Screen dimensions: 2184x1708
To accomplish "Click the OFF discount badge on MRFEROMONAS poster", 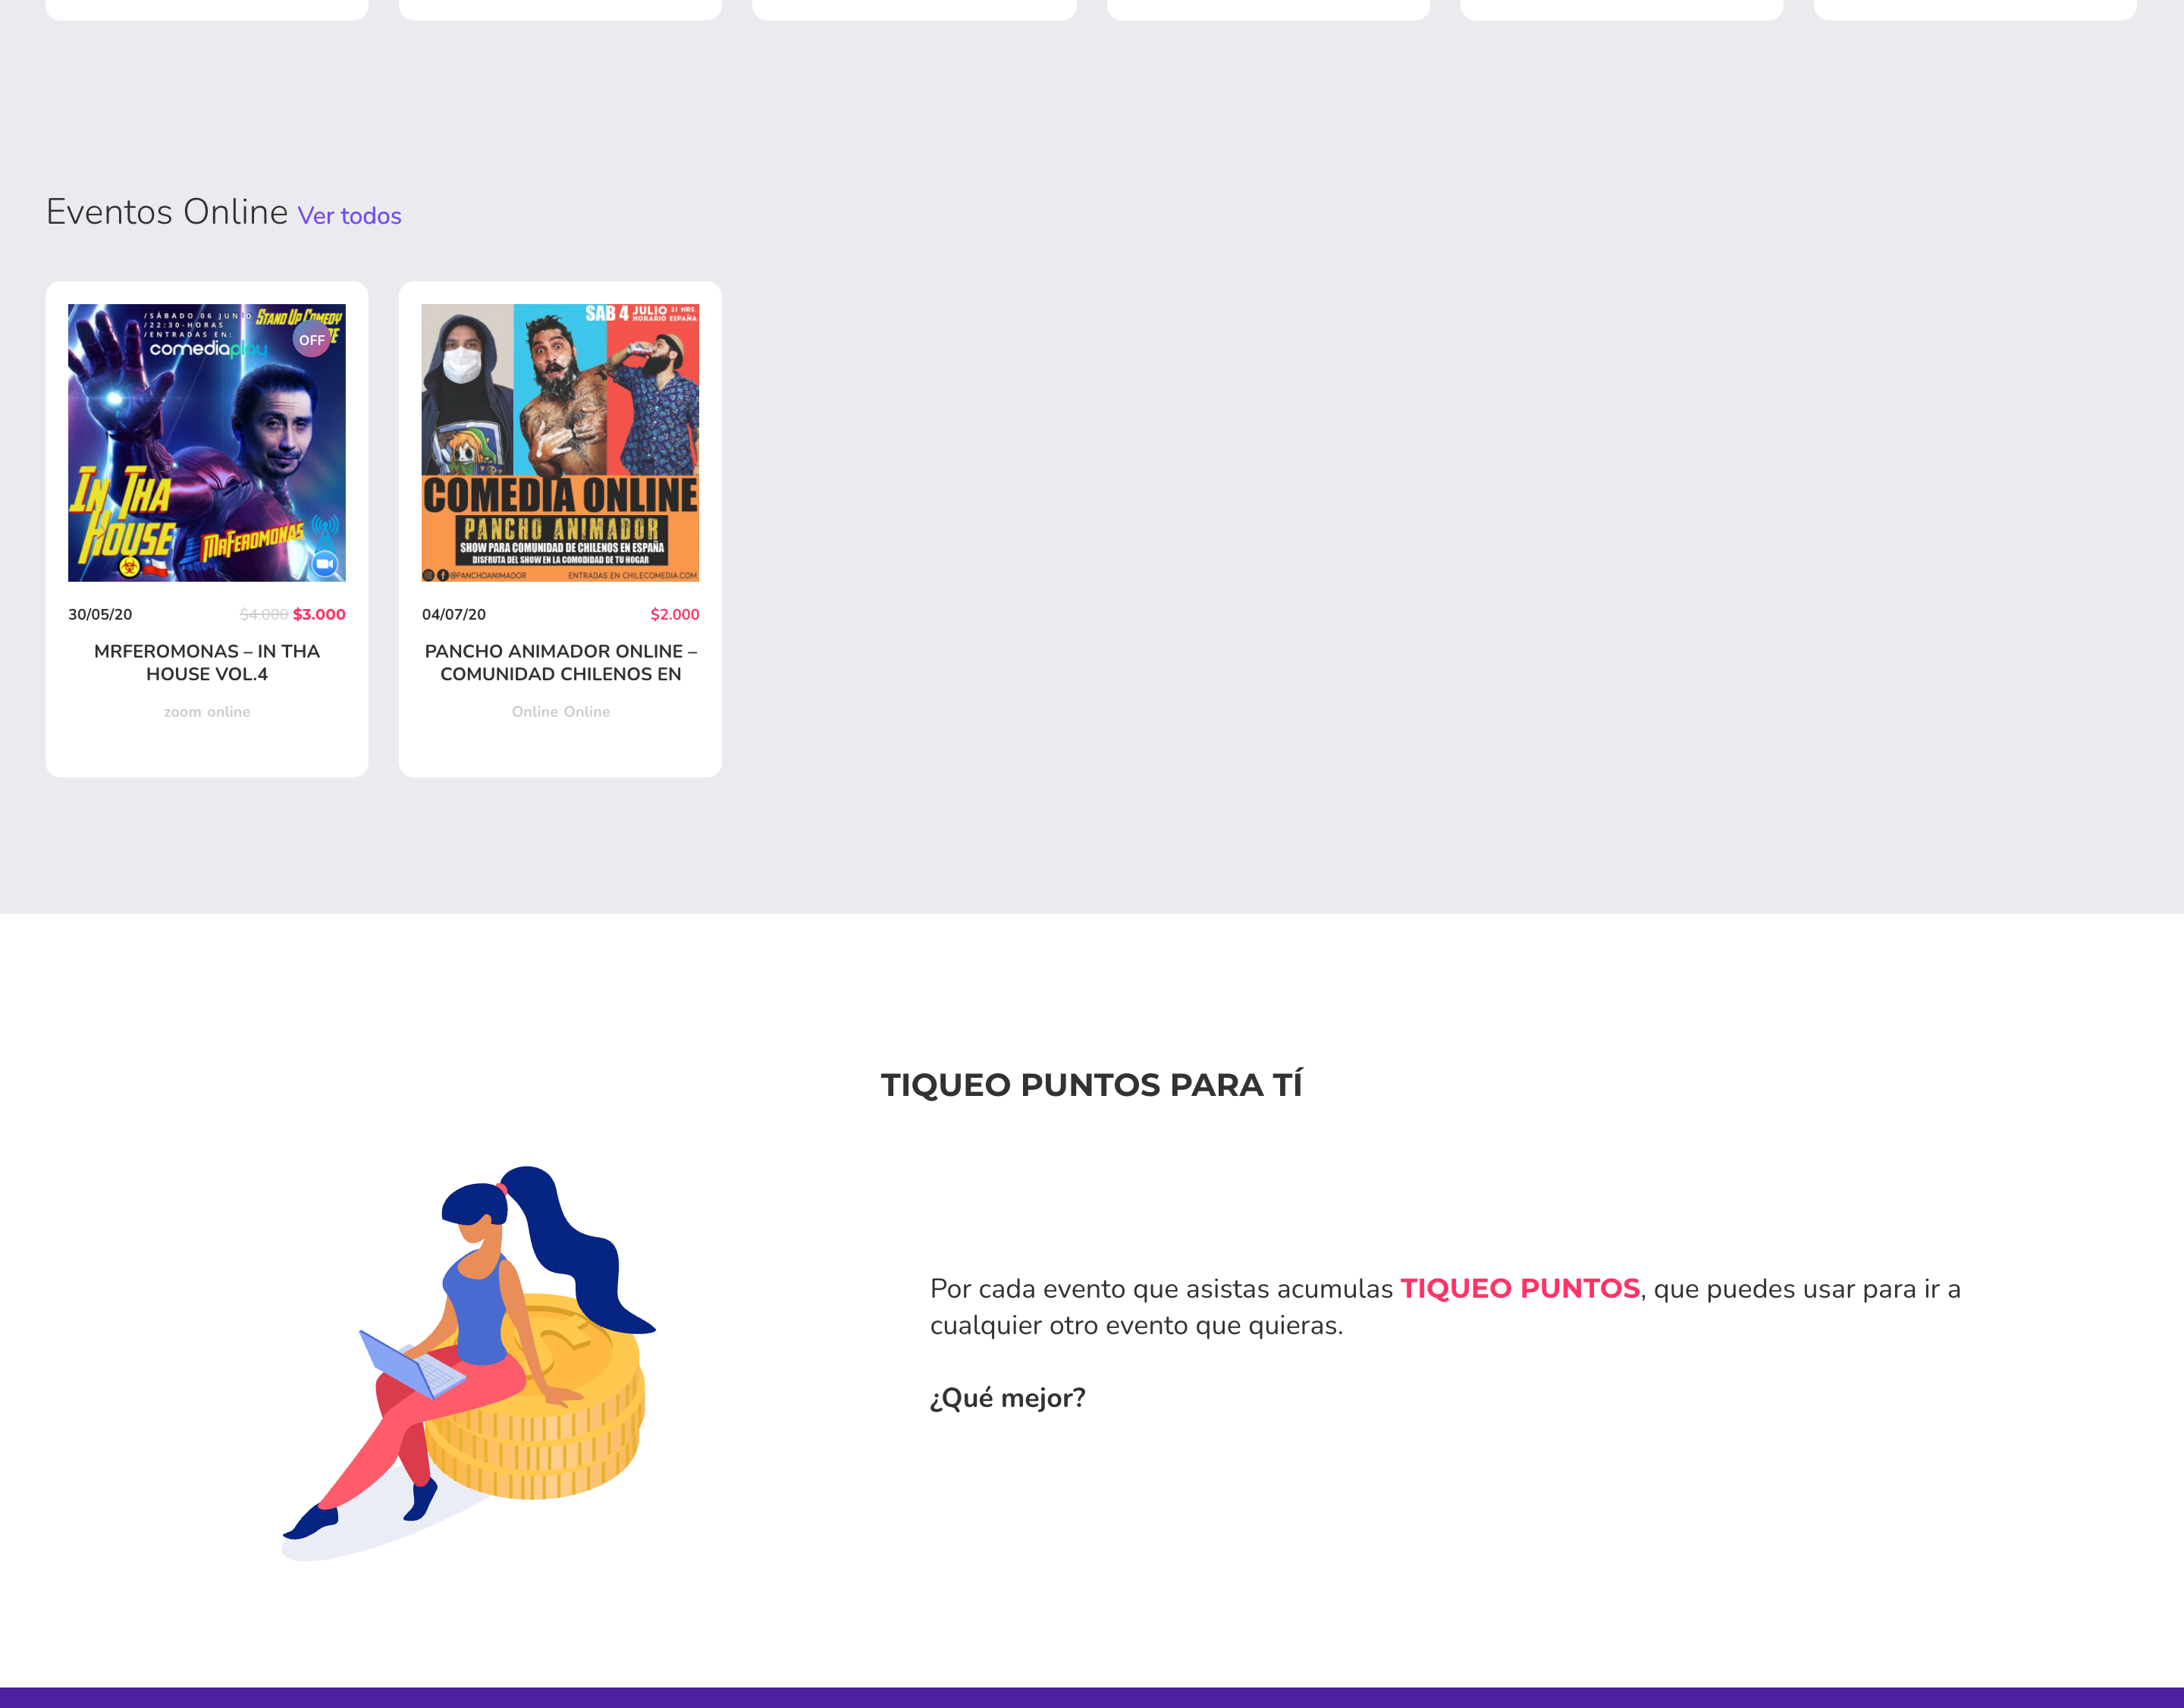I will (x=312, y=340).
